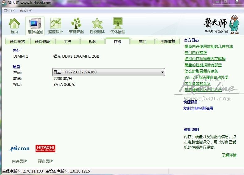
Task: Click the 快捷操作 heading
Action: tap(191, 102)
